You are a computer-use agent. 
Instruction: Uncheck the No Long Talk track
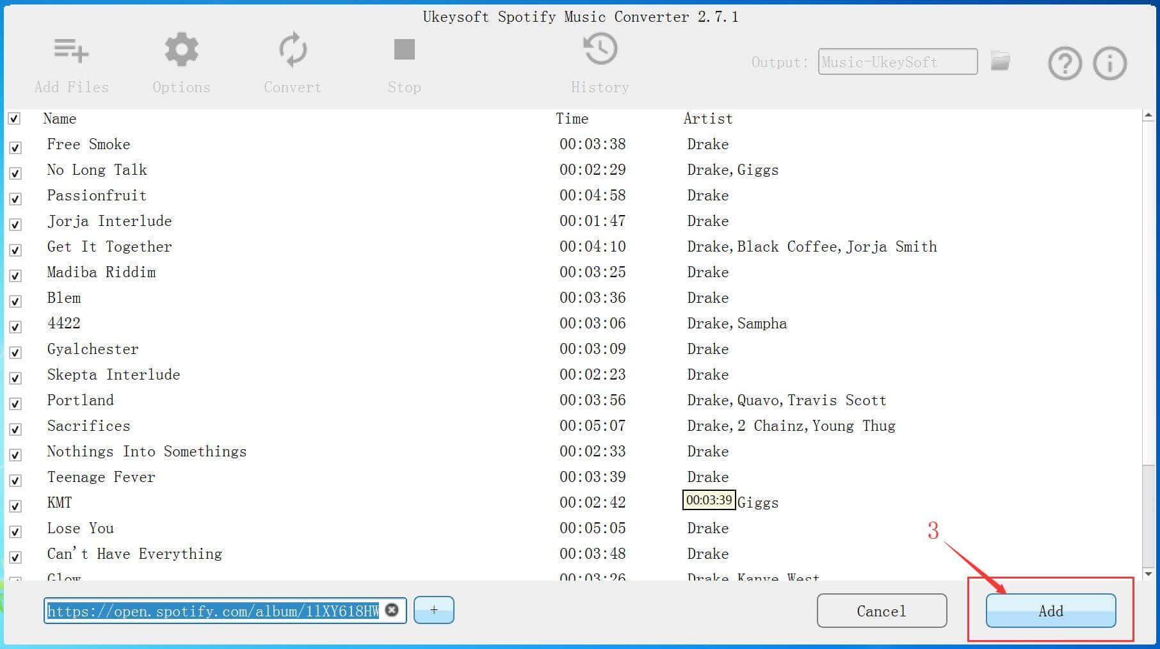15,173
